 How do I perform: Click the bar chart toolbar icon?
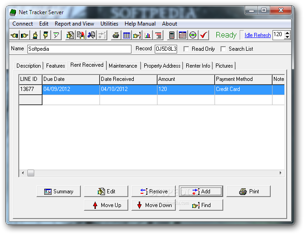[x=147, y=35]
